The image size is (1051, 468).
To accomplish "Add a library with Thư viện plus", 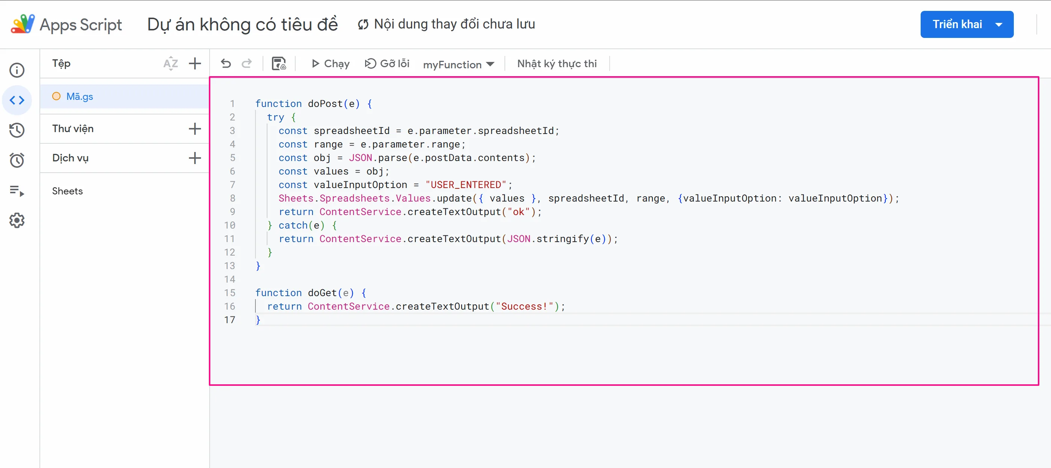I will coord(195,129).
